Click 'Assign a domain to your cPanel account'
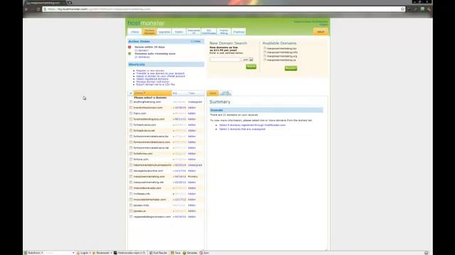 161,76
